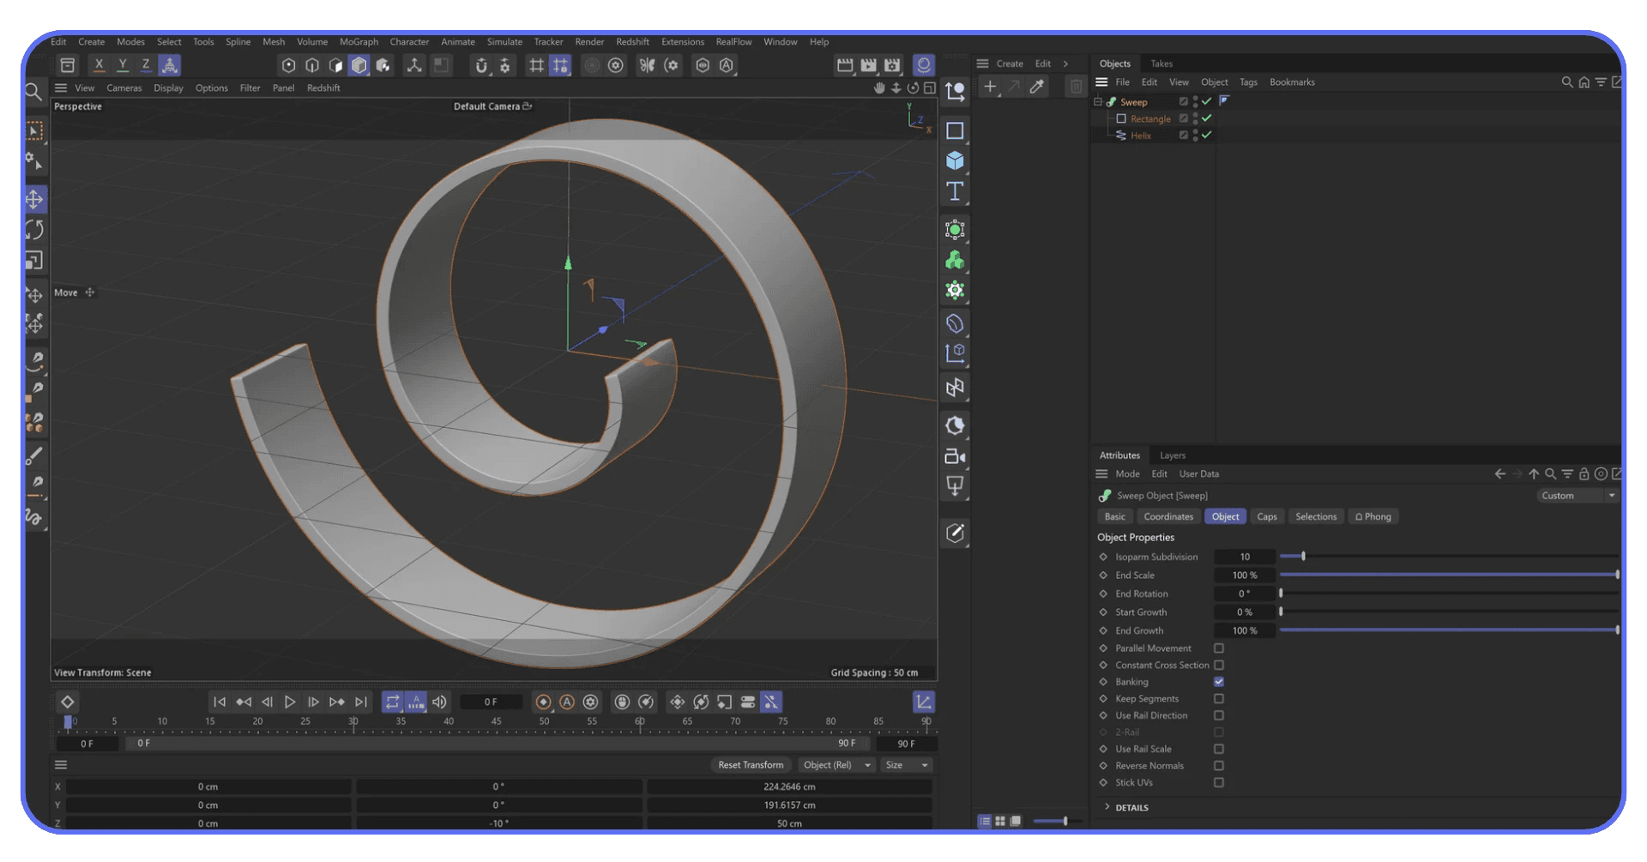Click the End Growth slider
Image resolution: width=1647 pixels, height=862 pixels.
pos(1450,630)
